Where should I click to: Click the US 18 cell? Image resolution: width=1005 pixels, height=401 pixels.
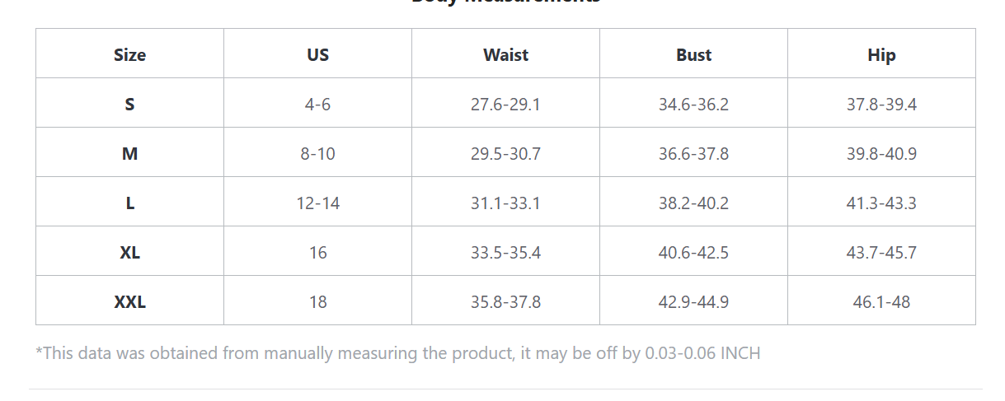coord(317,302)
